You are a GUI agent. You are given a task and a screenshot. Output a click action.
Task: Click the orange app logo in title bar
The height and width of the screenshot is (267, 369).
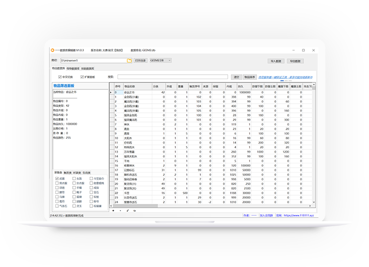coord(53,50)
